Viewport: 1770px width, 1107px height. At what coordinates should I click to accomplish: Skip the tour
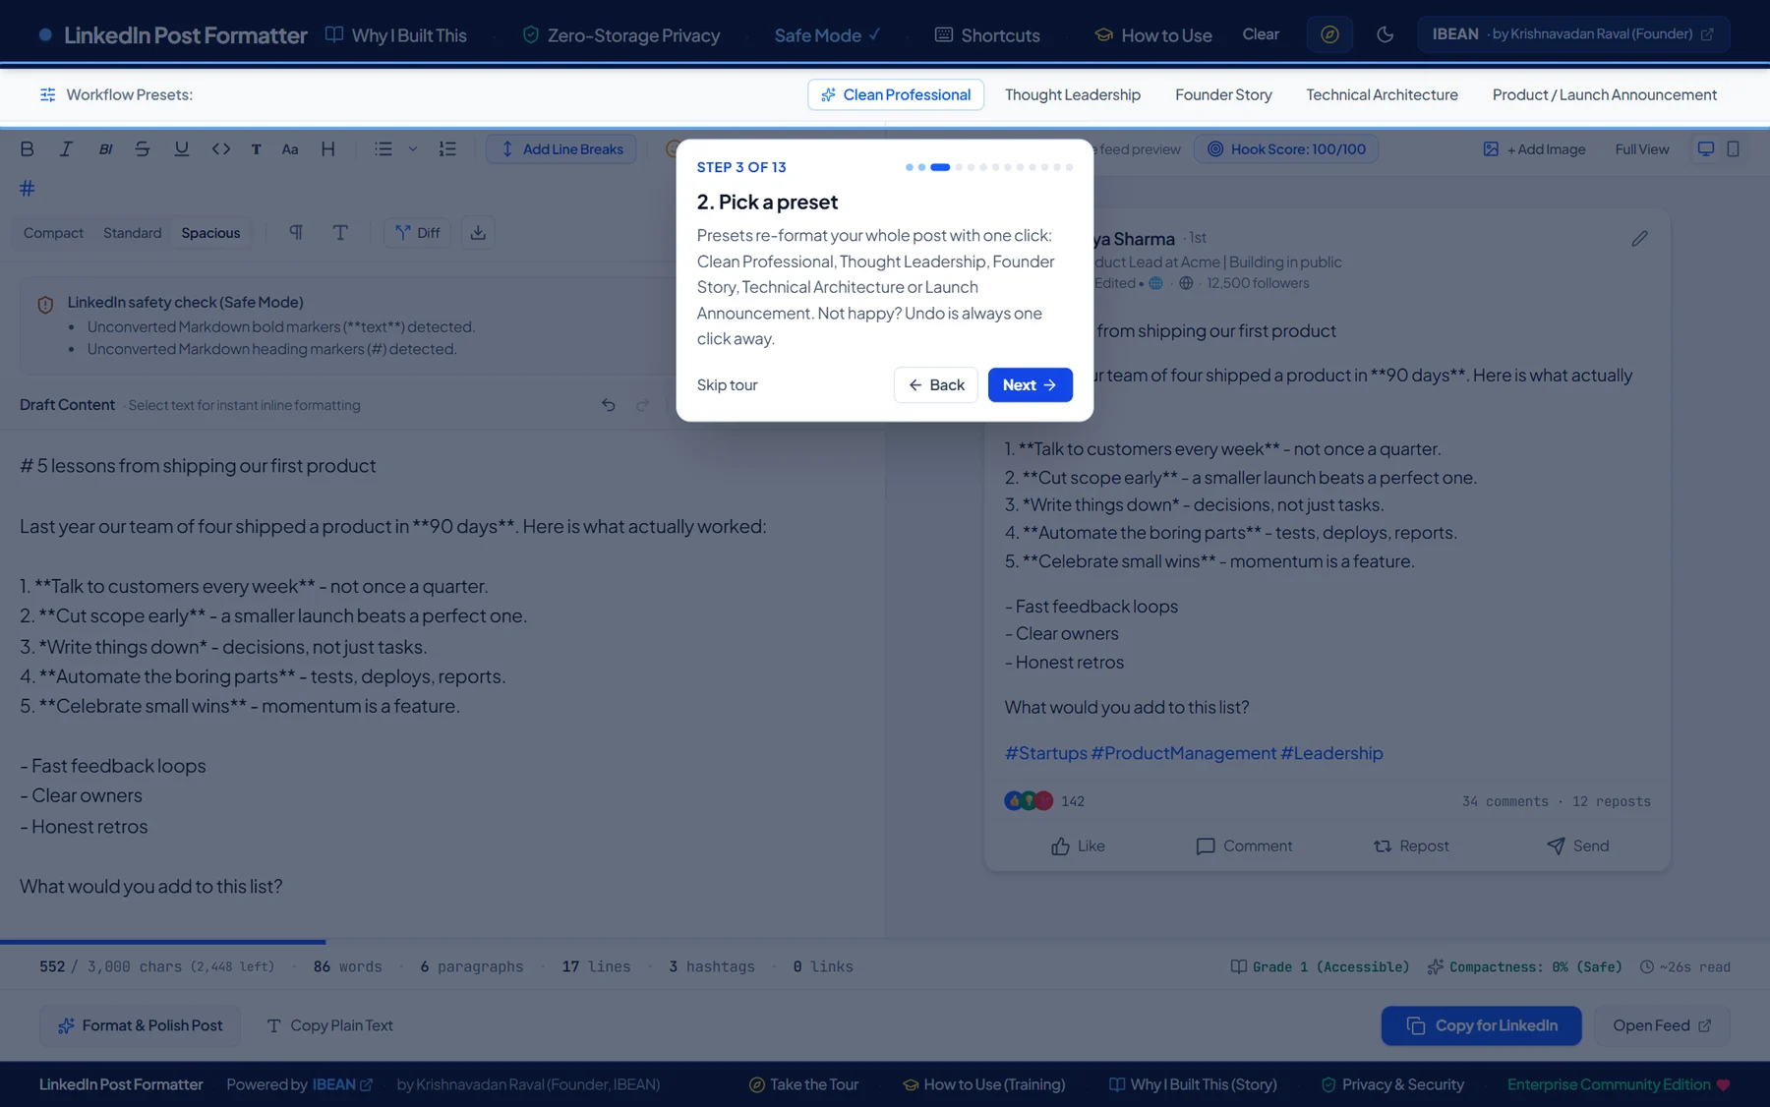pos(728,385)
